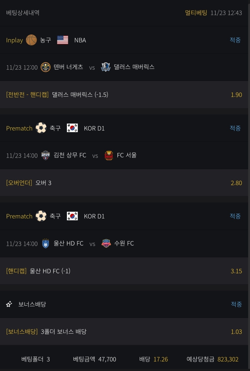Click the Suwon FC team crest

(x=106, y=243)
